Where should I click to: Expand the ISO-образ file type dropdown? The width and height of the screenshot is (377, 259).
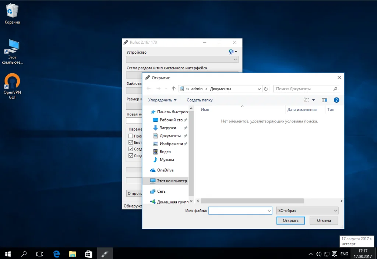[335, 210]
